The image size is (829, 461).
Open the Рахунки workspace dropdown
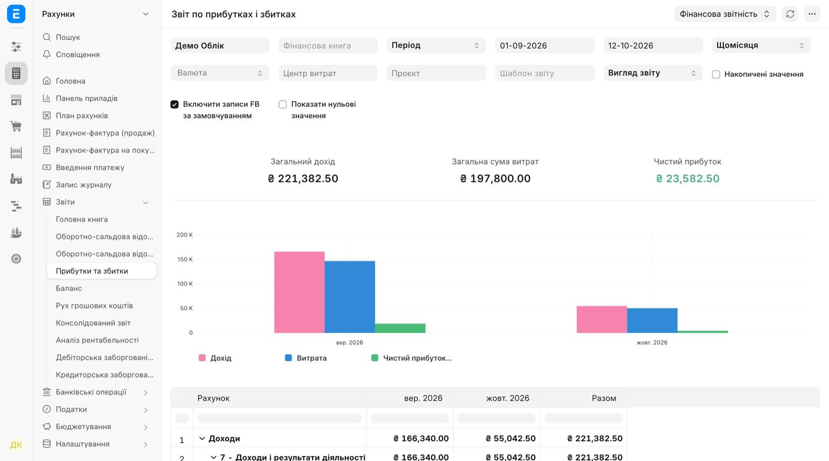(x=96, y=14)
